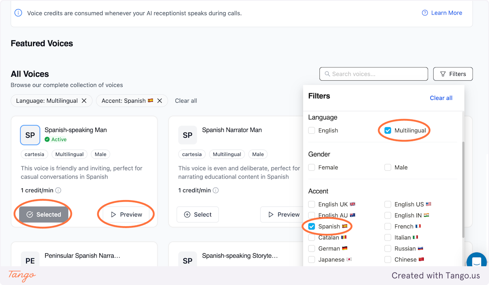Check the Catalan accent checkbox
Image resolution: width=489 pixels, height=285 pixels.
311,237
